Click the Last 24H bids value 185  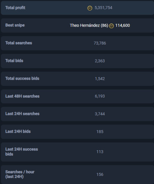tap(100, 132)
